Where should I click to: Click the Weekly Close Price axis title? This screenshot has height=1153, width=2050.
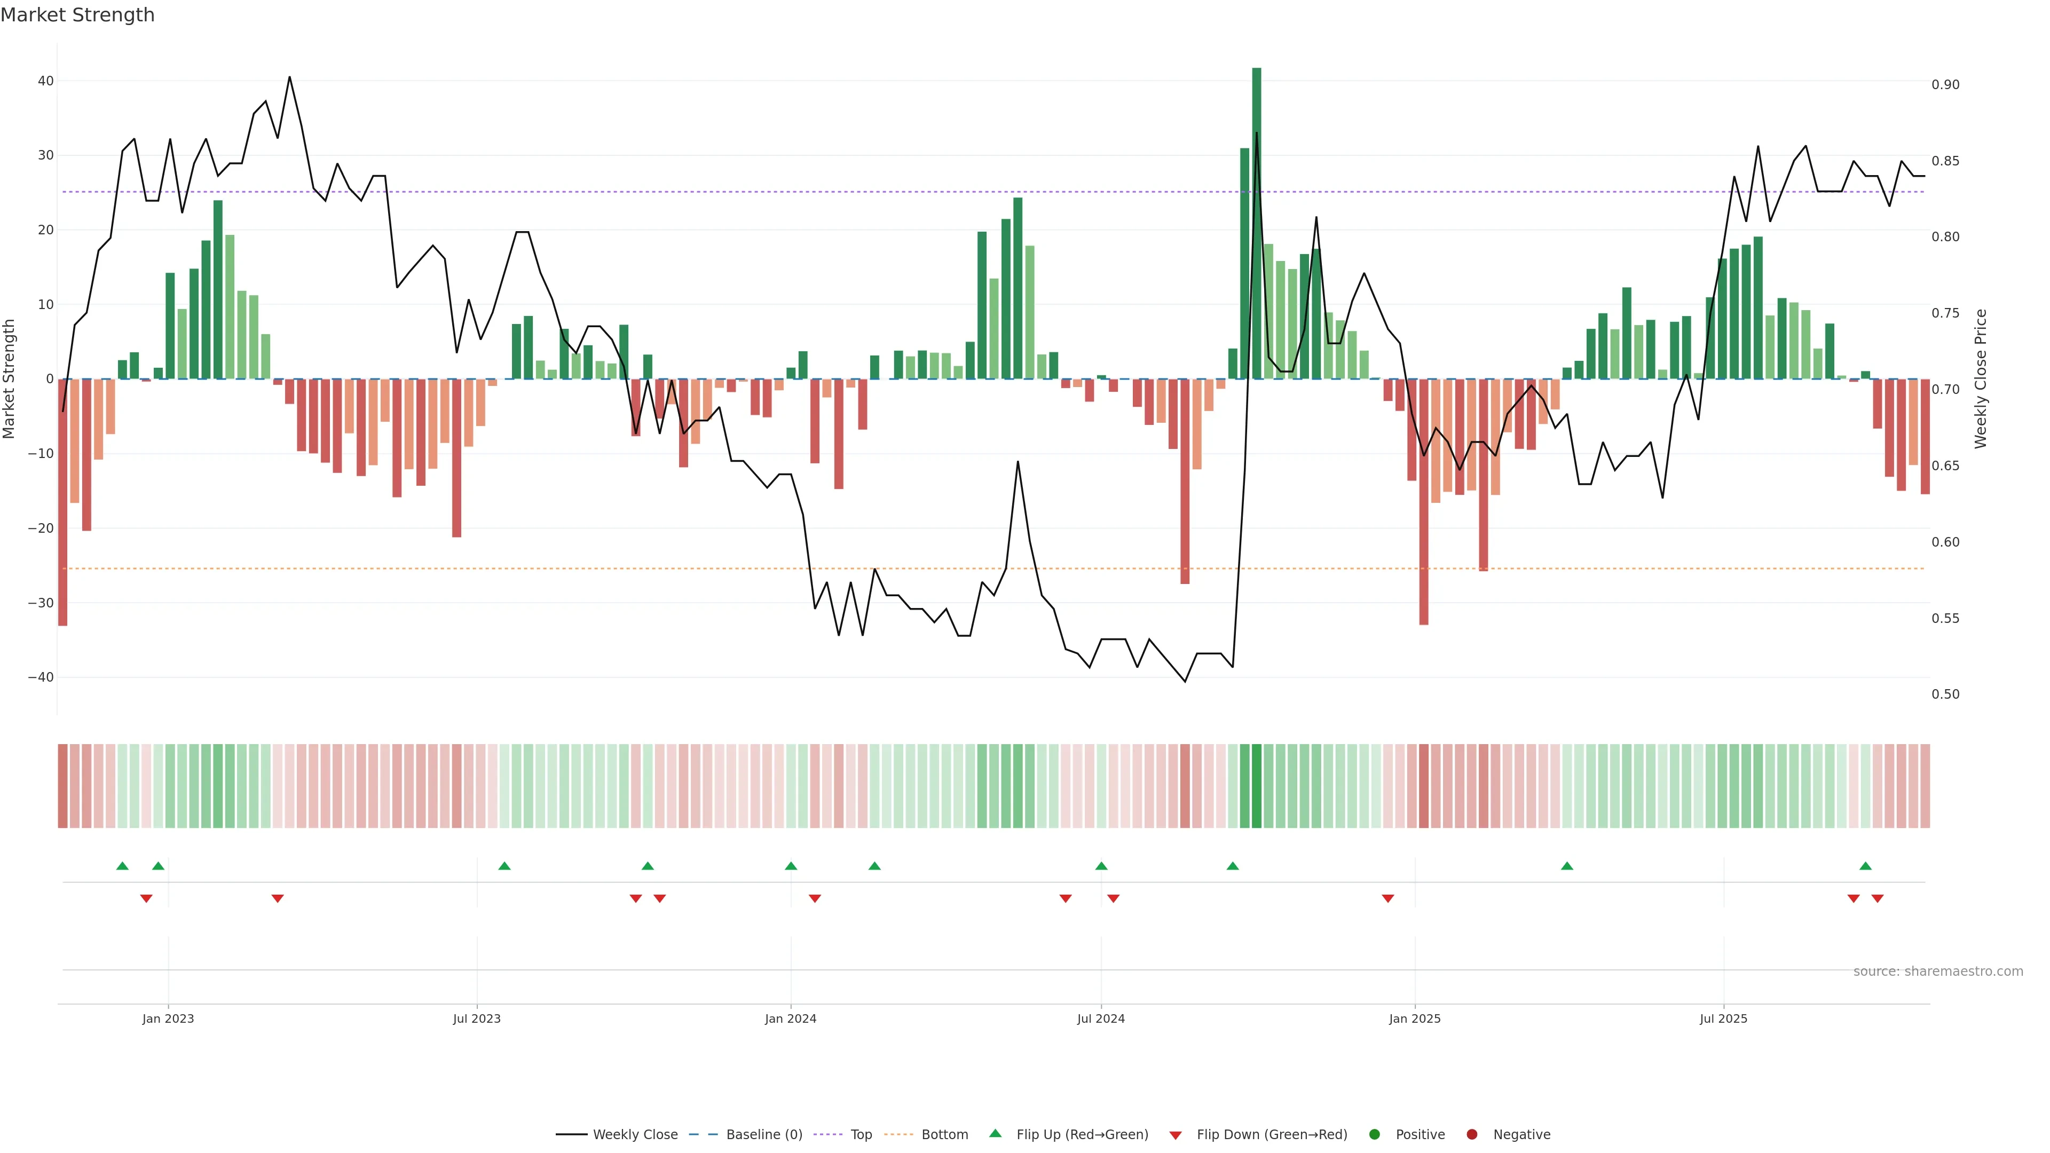click(1981, 379)
